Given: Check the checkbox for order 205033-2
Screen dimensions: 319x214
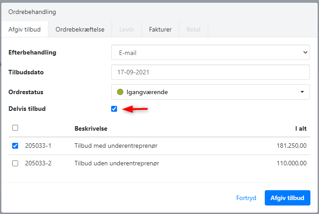Looking at the screenshot, I should pyautogui.click(x=15, y=163).
